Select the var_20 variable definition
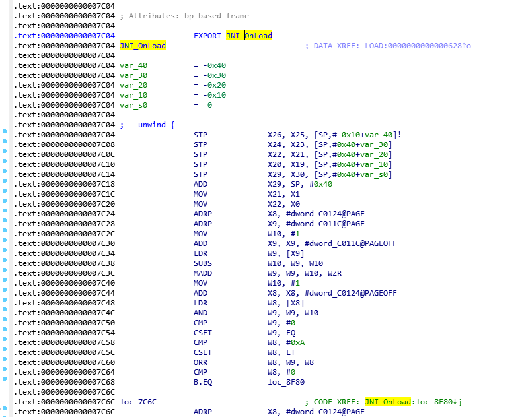 pyautogui.click(x=133, y=85)
